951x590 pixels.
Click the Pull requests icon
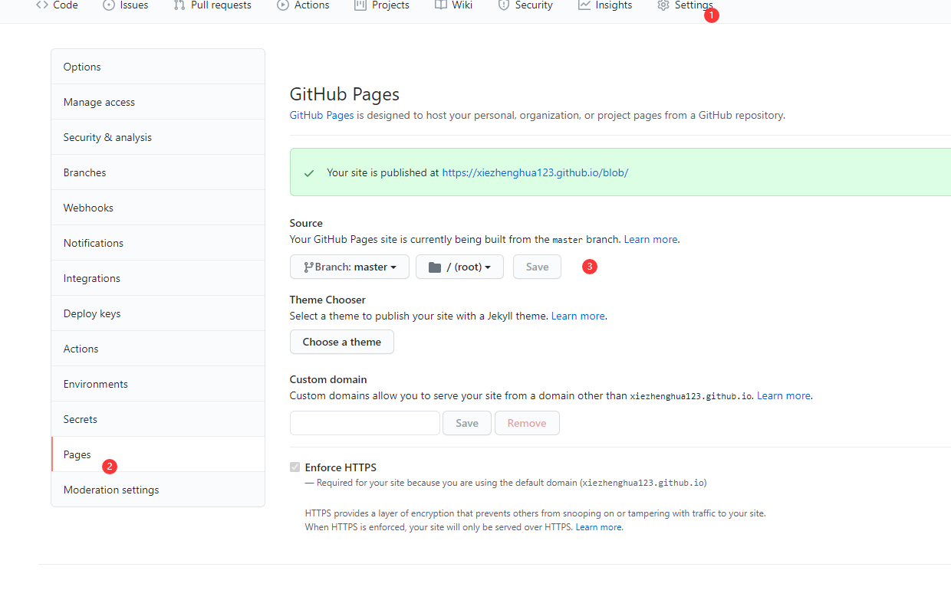pos(179,5)
